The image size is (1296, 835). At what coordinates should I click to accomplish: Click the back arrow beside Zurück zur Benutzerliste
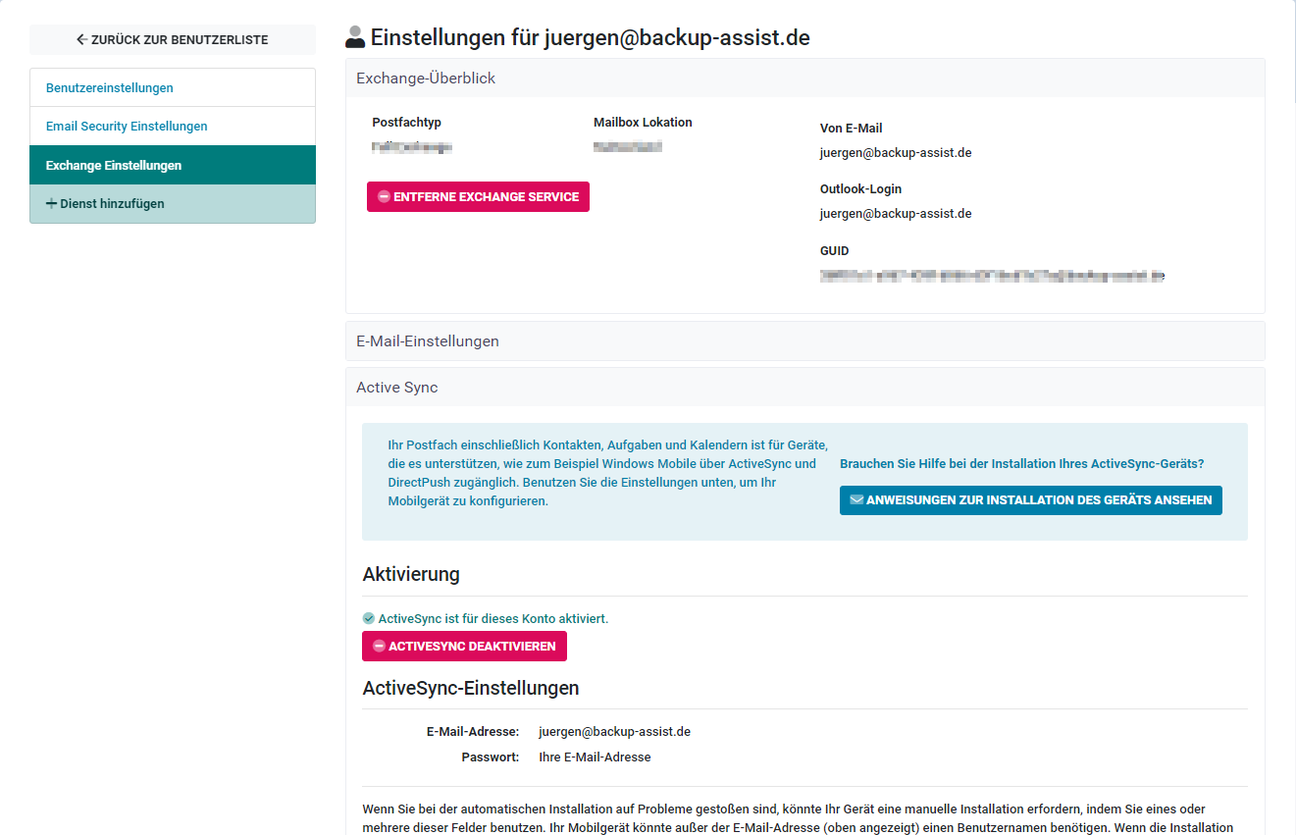[82, 40]
